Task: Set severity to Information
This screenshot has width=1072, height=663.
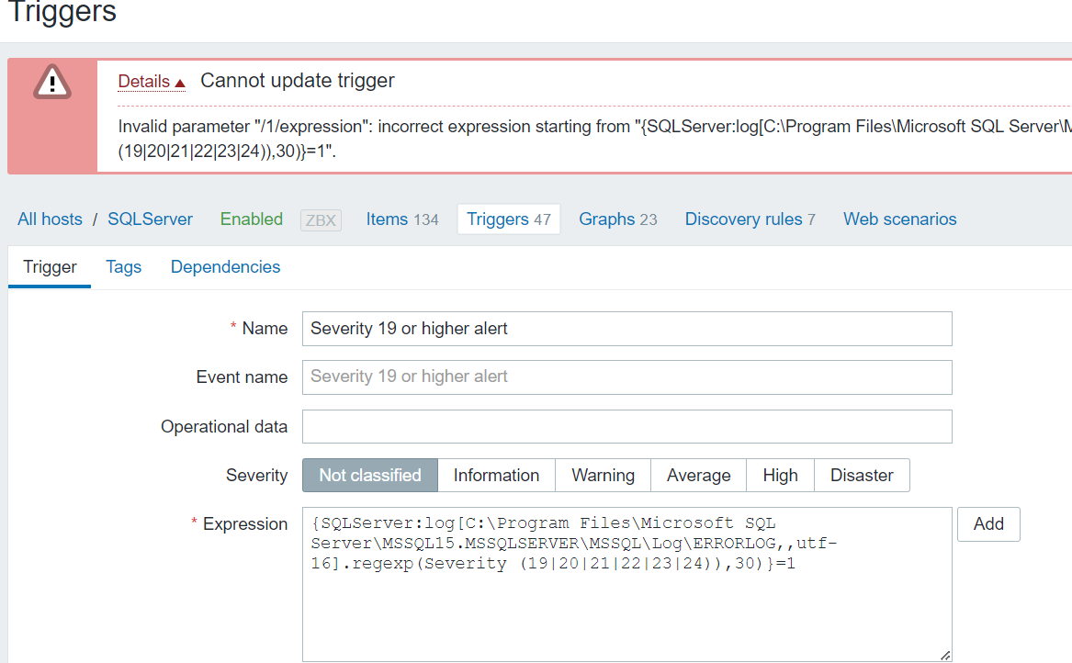Action: coord(496,476)
